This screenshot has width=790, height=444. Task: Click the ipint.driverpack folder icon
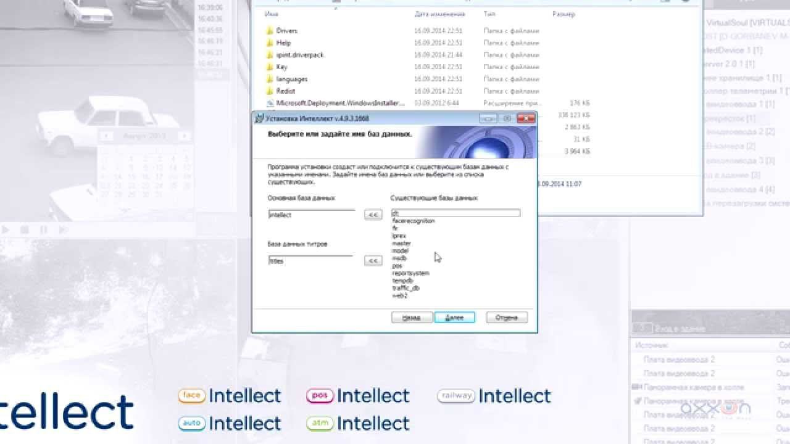click(x=270, y=55)
